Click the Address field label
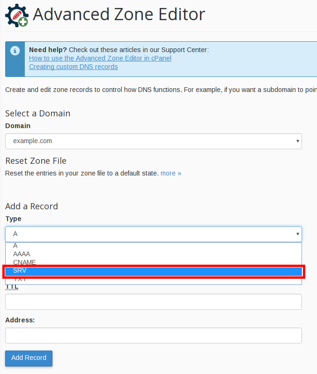 click(20, 320)
